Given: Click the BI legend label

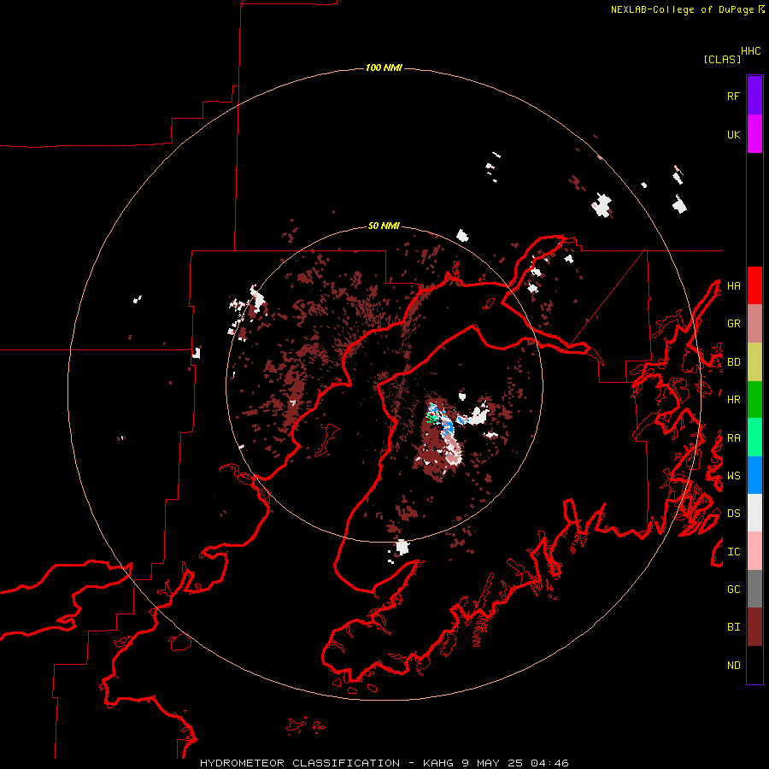Looking at the screenshot, I should coord(733,627).
